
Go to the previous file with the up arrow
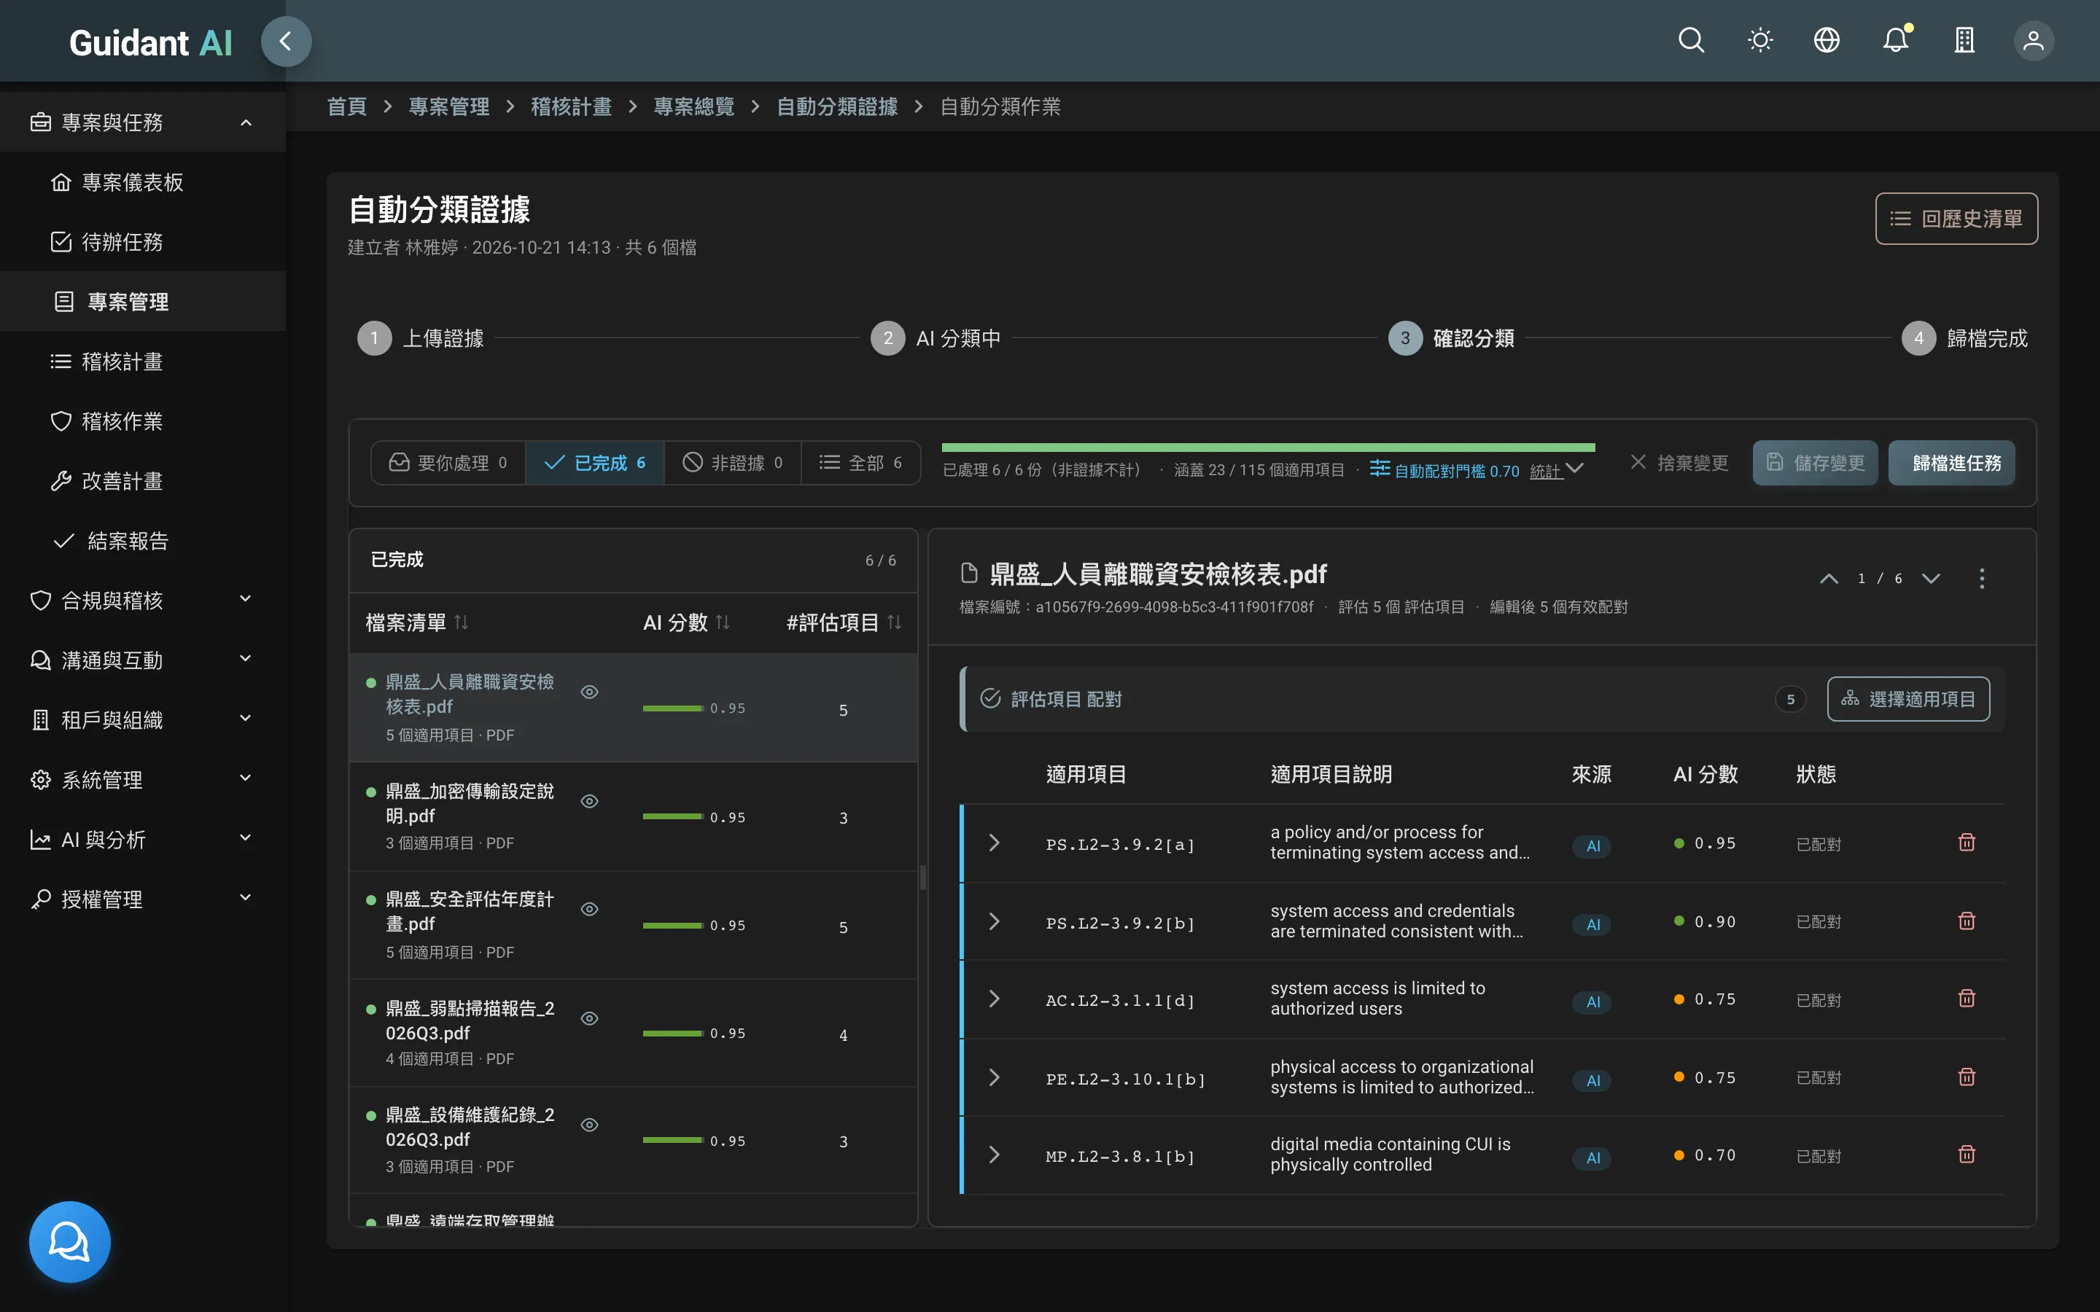[1829, 579]
